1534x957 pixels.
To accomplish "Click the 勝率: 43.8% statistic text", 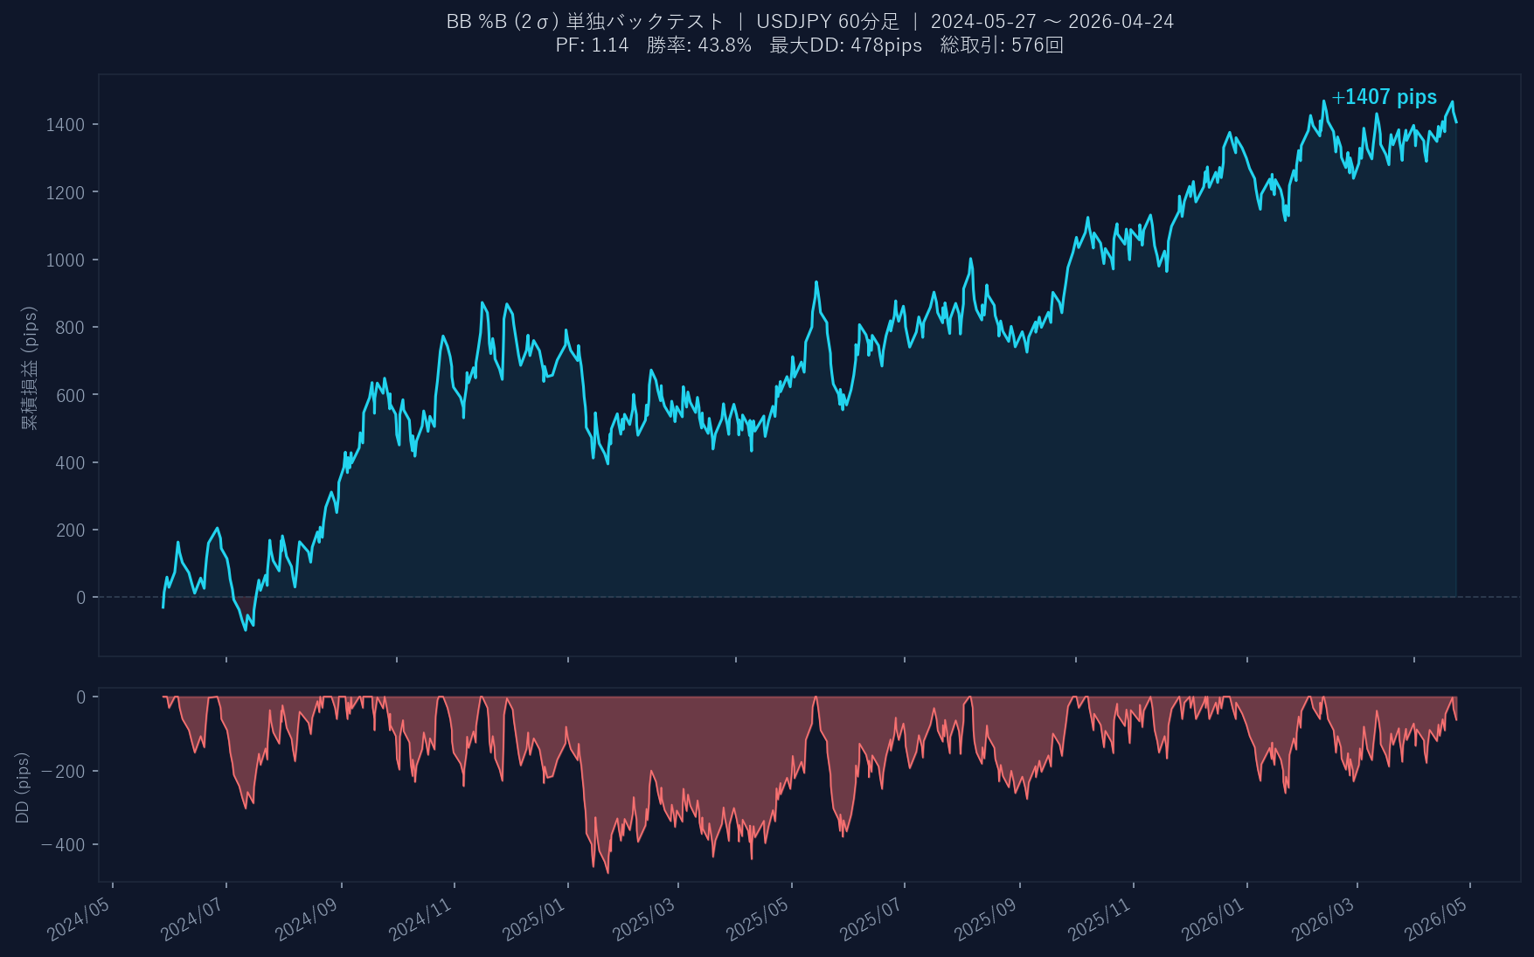I will click(x=699, y=45).
